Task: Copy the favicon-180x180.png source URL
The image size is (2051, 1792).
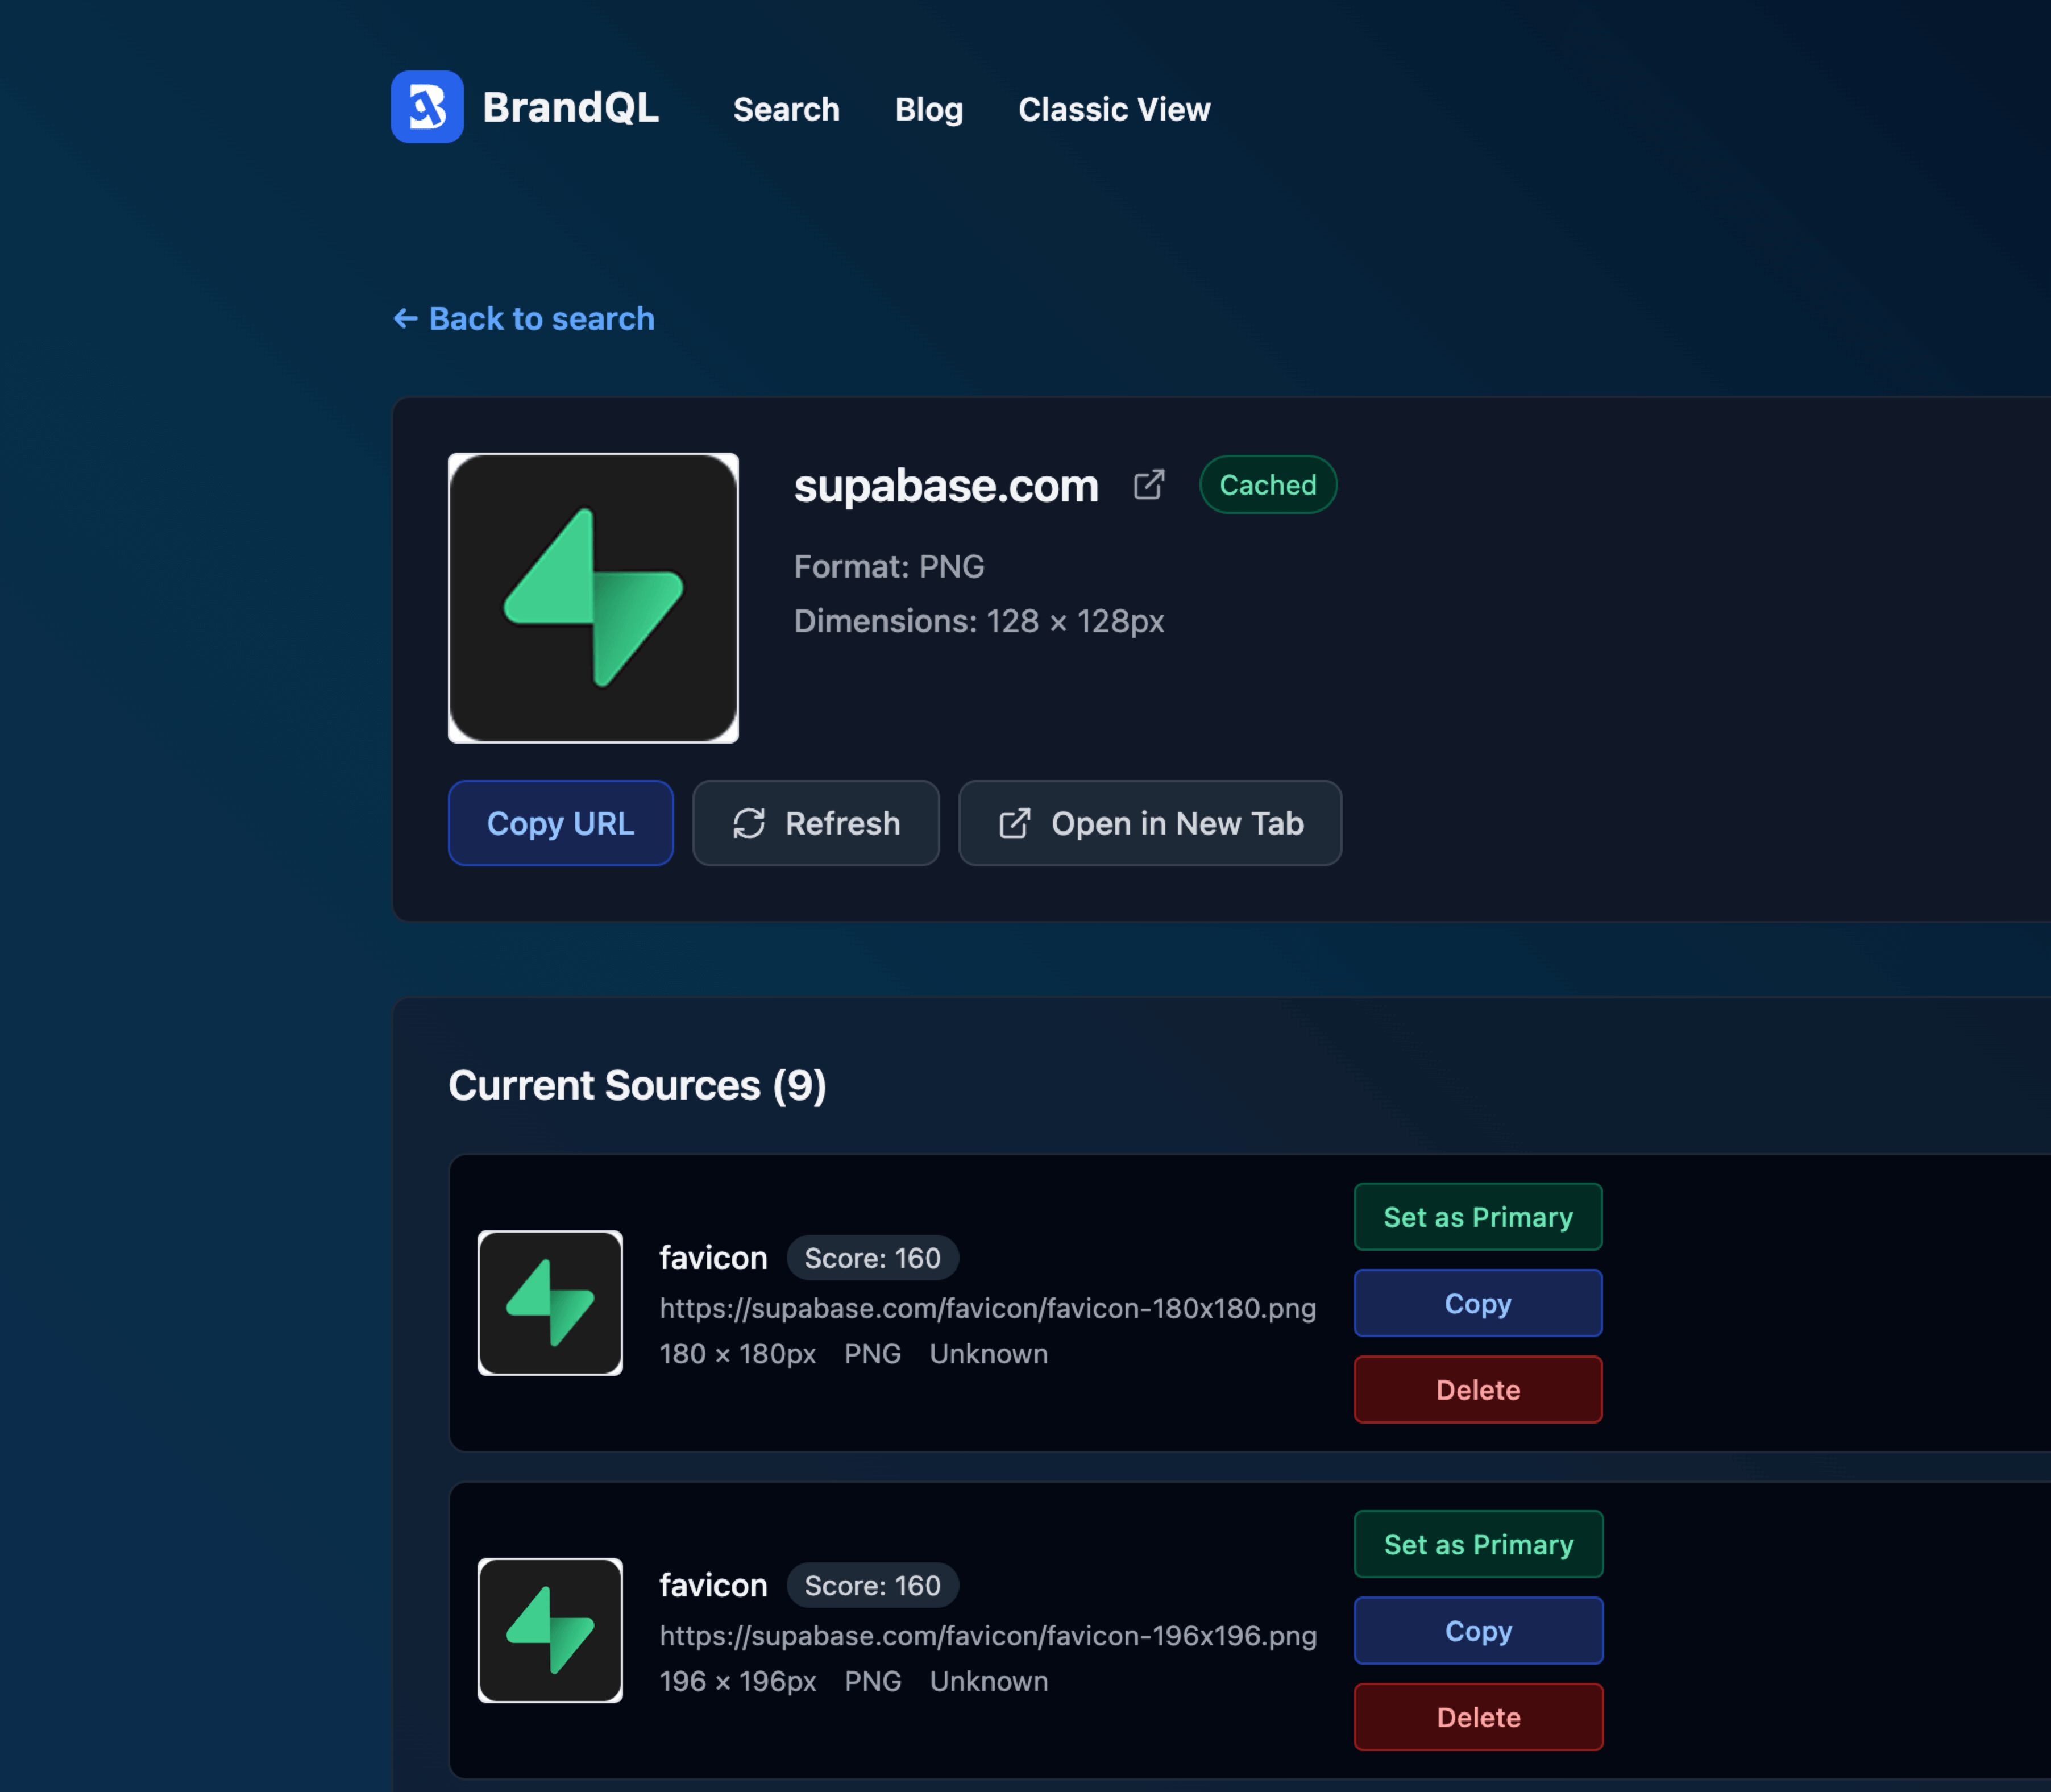Action: pyautogui.click(x=1478, y=1303)
